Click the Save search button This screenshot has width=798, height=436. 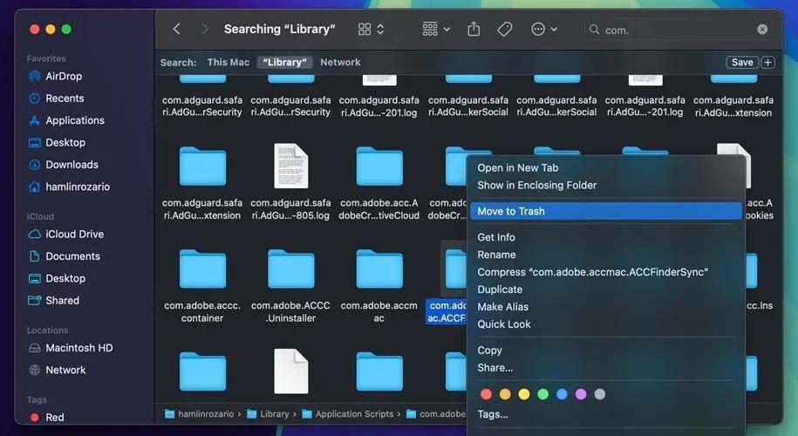click(742, 63)
